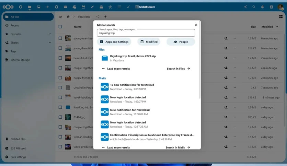287x166 pixels.
Task: Click the share icon next to Vacations
Action: click(x=97, y=17)
